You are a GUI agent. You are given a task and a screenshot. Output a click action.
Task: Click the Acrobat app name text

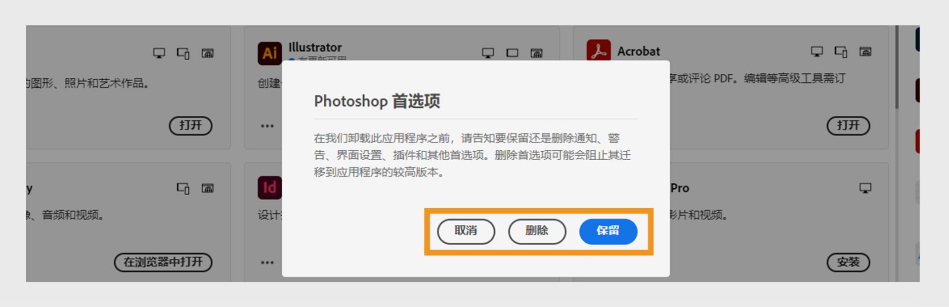click(x=638, y=51)
